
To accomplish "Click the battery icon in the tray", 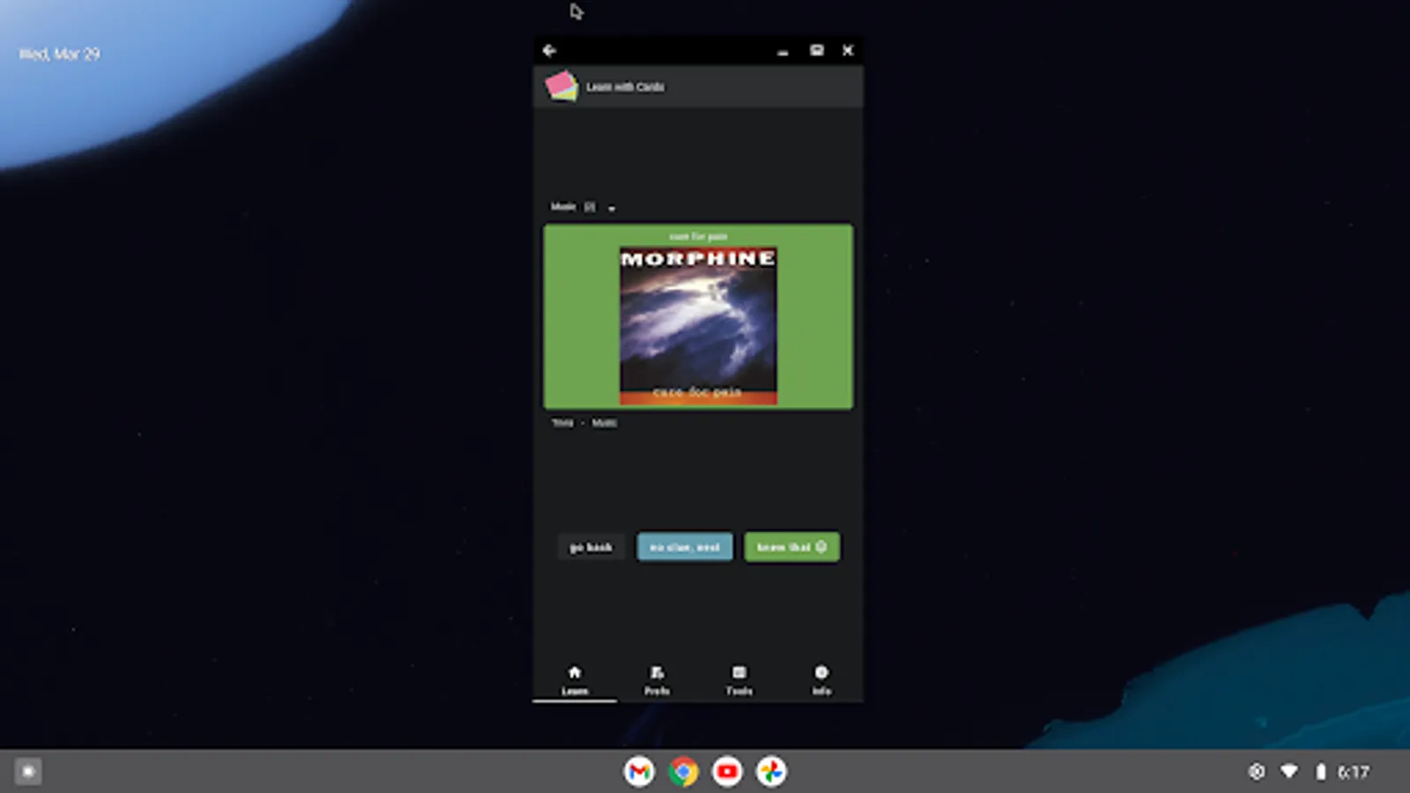I will pyautogui.click(x=1320, y=772).
